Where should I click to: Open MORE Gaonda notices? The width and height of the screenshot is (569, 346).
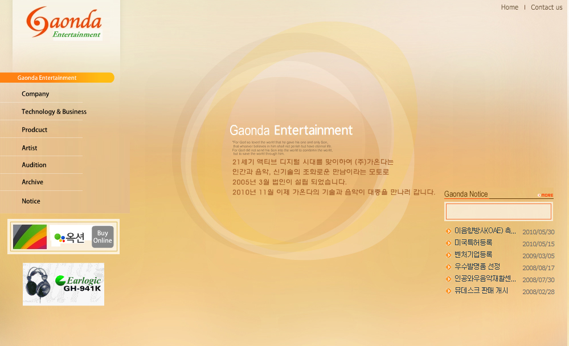[x=546, y=196]
